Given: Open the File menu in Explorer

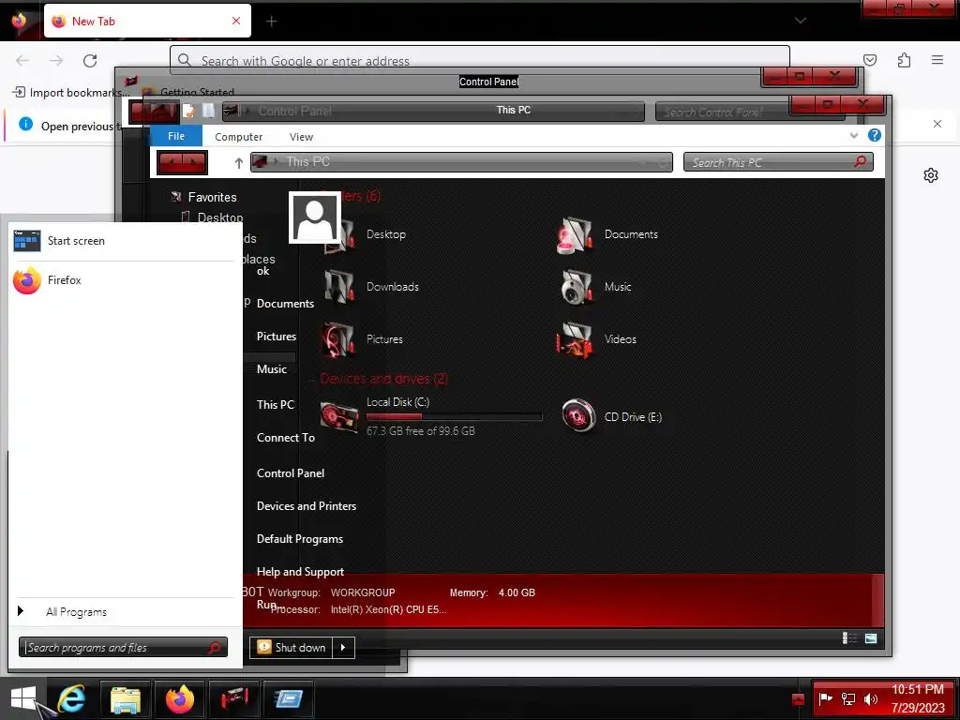Looking at the screenshot, I should 176,136.
